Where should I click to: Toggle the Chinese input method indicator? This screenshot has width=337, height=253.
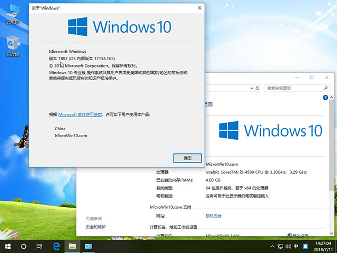[x=296, y=247]
